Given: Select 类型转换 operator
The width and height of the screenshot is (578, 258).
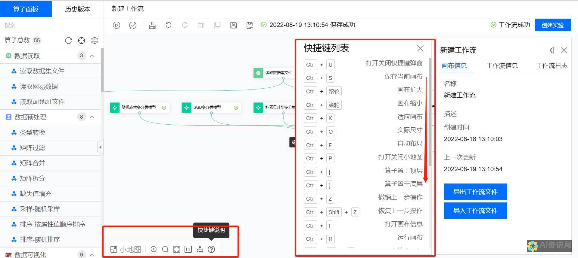Looking at the screenshot, I should [x=50, y=132].
